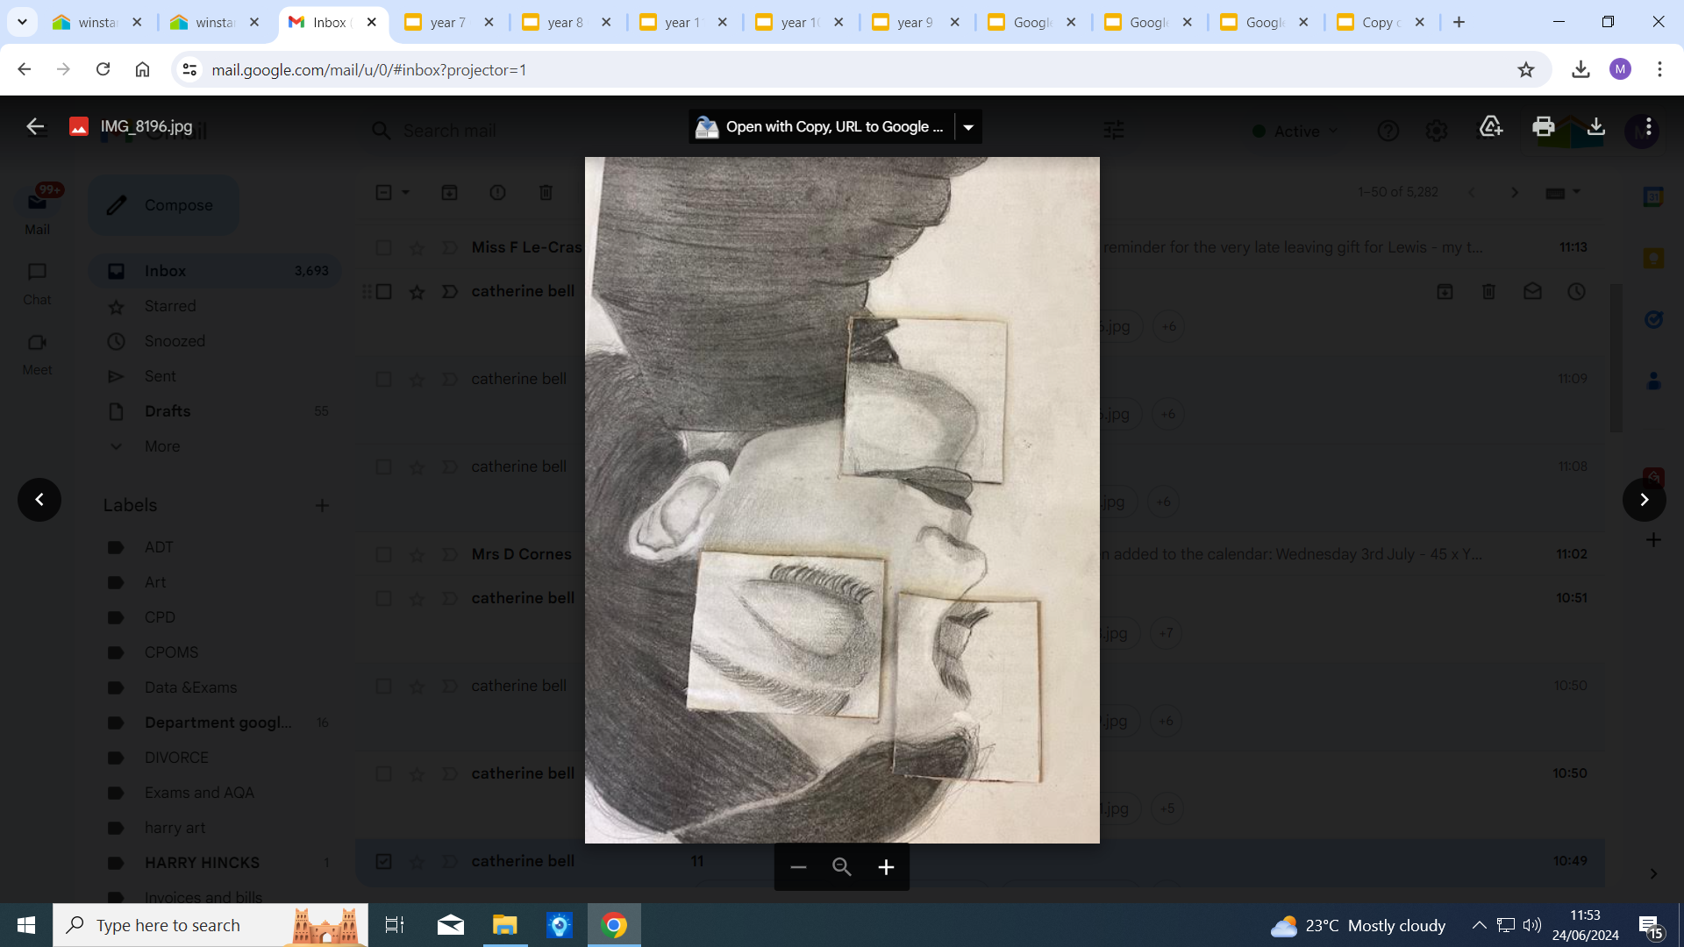
Task: Zoom in on the image
Action: click(x=886, y=867)
